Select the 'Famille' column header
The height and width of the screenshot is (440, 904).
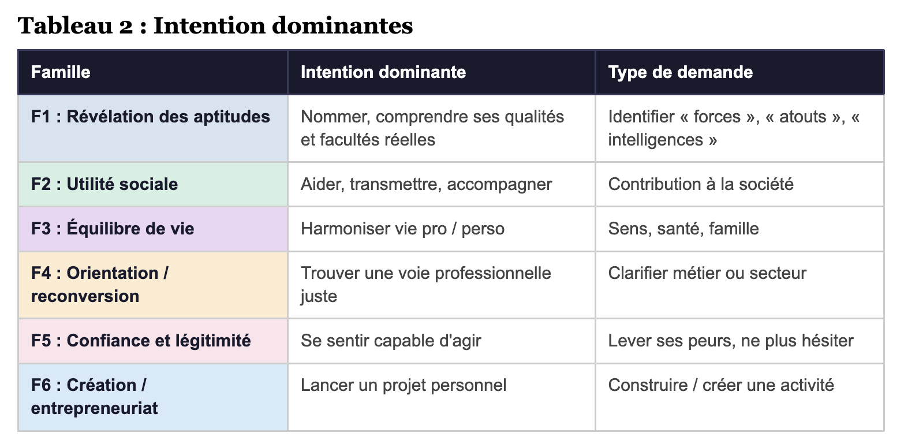(61, 72)
